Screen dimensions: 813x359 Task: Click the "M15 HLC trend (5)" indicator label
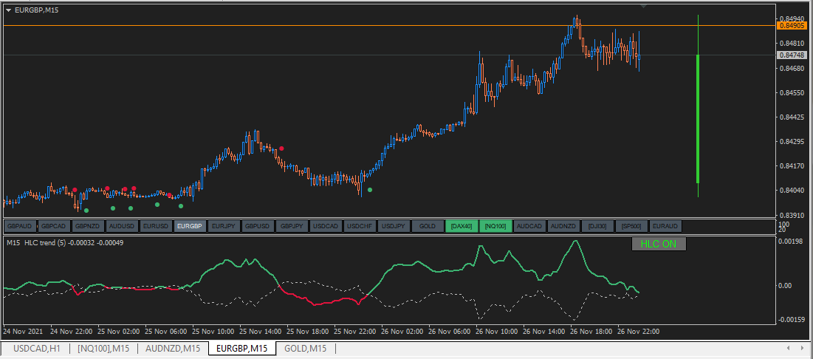tap(35, 242)
